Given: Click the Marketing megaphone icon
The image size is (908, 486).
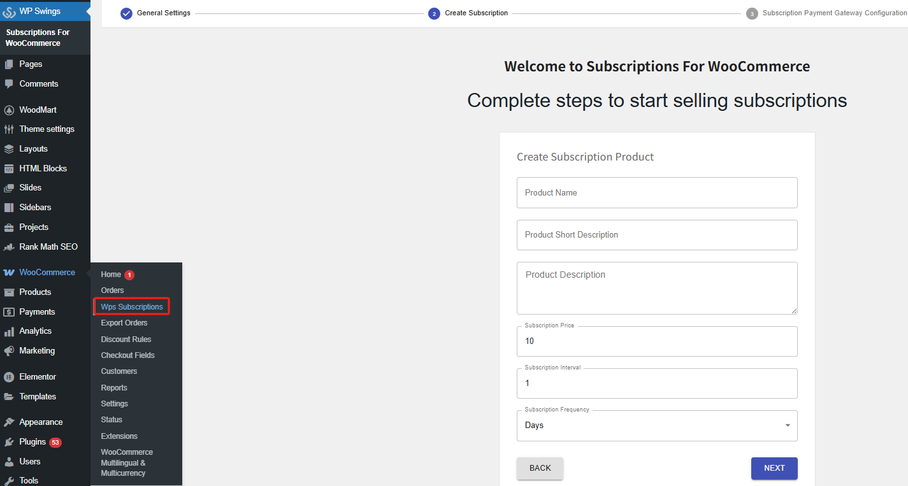Looking at the screenshot, I should [x=9, y=351].
